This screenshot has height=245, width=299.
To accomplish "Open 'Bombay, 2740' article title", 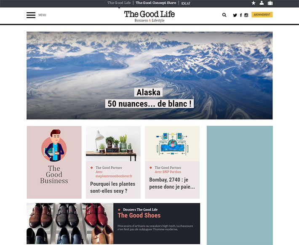I will (172, 183).
